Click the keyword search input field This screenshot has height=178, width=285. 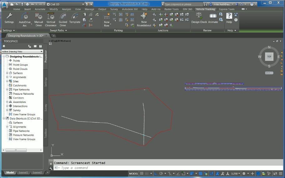tap(184, 4)
